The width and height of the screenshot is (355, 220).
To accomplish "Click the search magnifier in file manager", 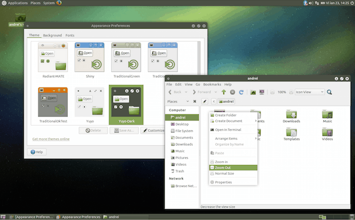I will point(329,92).
